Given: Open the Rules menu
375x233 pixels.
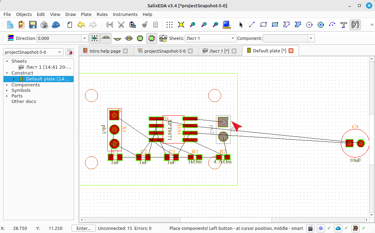Looking at the screenshot, I should (102, 14).
